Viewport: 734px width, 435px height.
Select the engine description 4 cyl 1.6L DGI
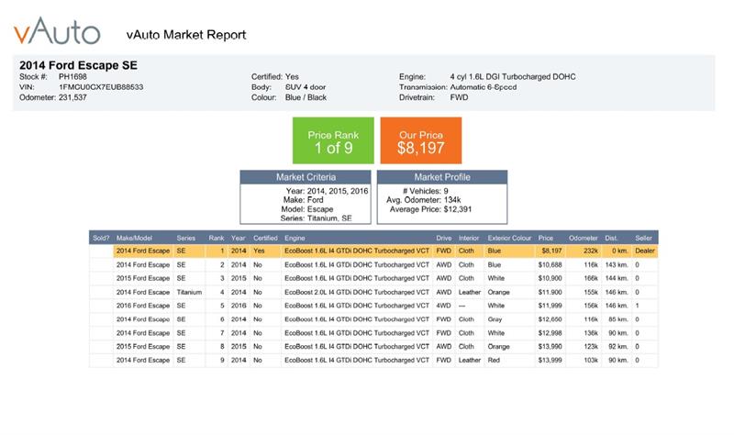tap(513, 76)
